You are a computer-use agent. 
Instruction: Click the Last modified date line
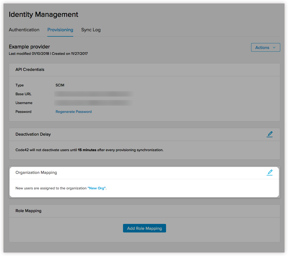coord(48,54)
